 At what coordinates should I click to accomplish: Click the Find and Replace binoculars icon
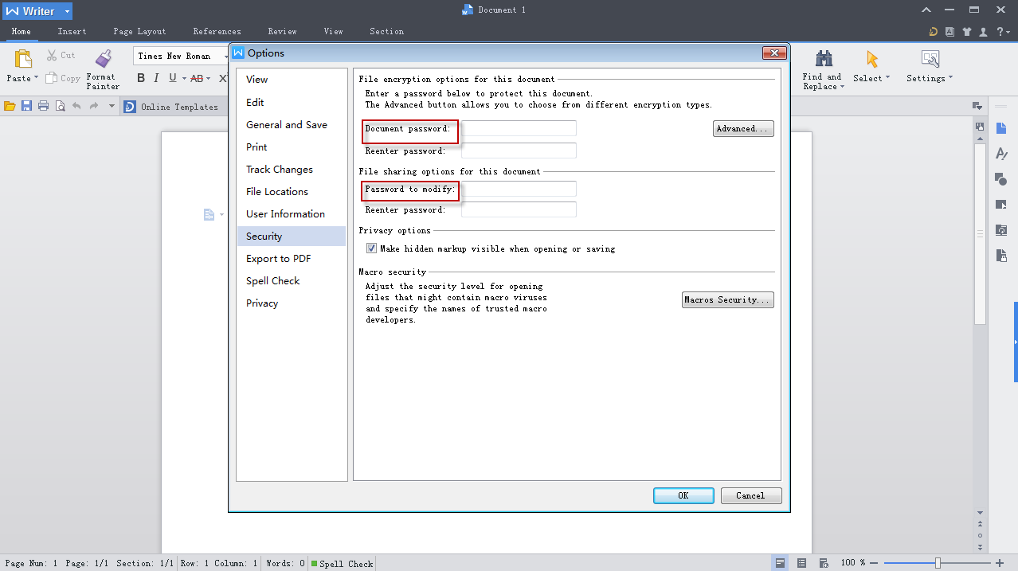(824, 59)
